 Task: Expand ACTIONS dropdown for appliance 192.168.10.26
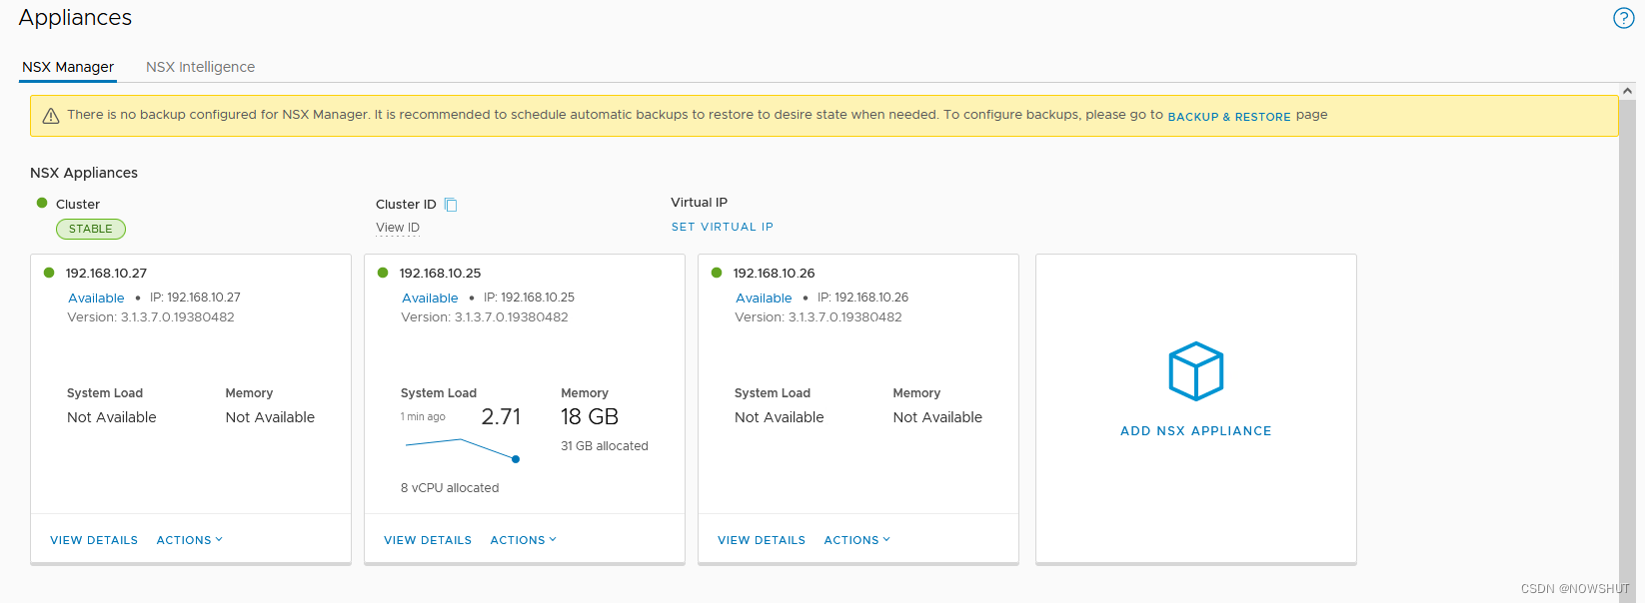tap(857, 540)
